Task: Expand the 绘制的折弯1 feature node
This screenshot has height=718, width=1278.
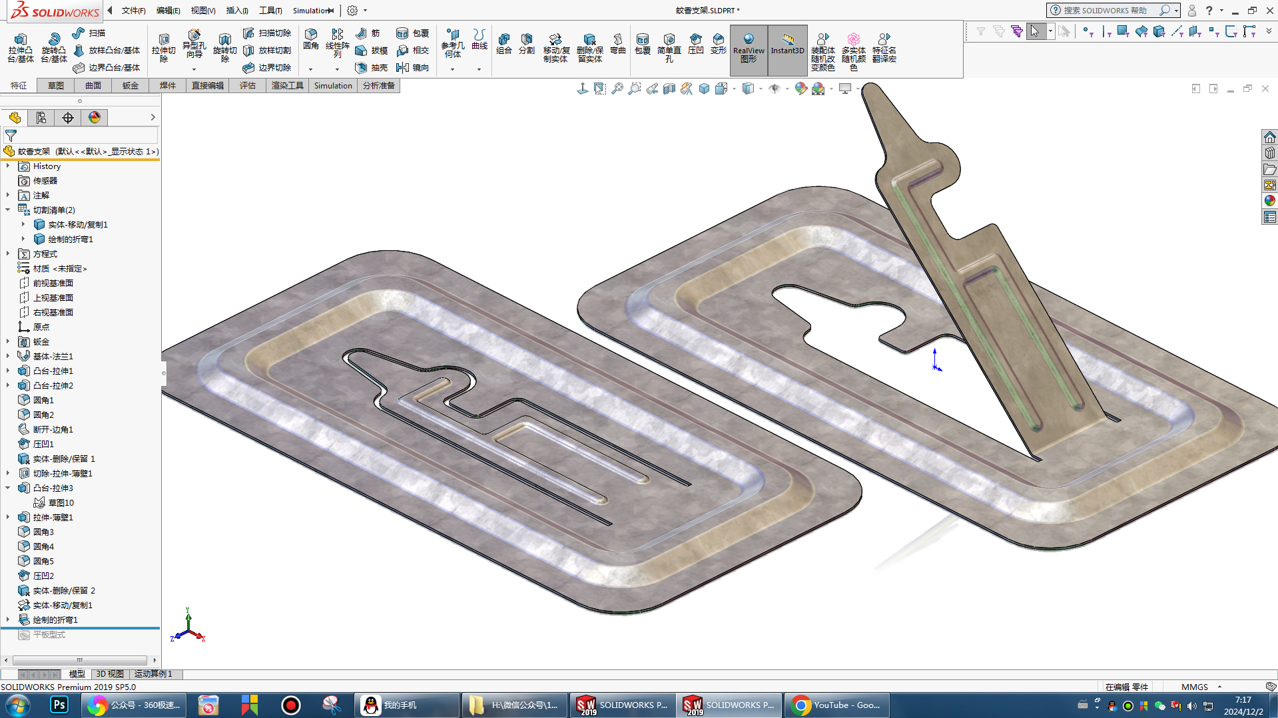Action: tap(8, 620)
